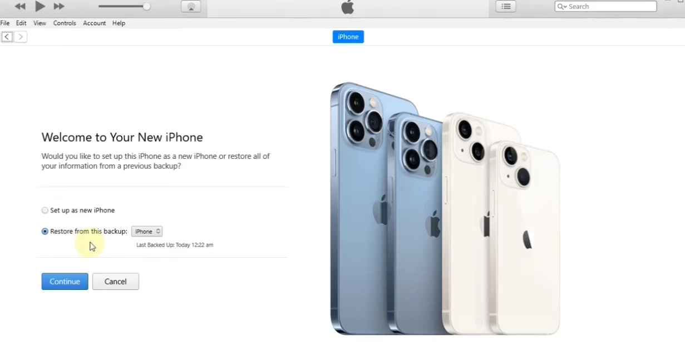This screenshot has width=685, height=346.
Task: Select the iPhone device tab
Action: coord(348,37)
